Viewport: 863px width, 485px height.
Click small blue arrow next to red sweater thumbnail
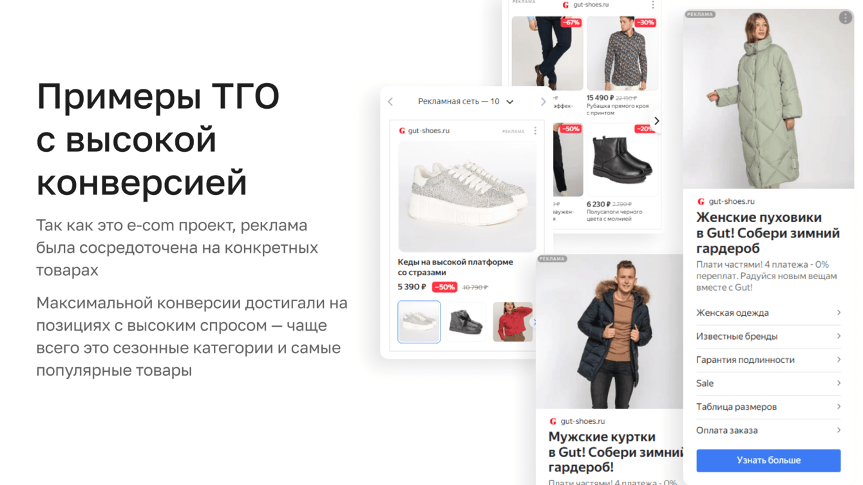[x=534, y=322]
